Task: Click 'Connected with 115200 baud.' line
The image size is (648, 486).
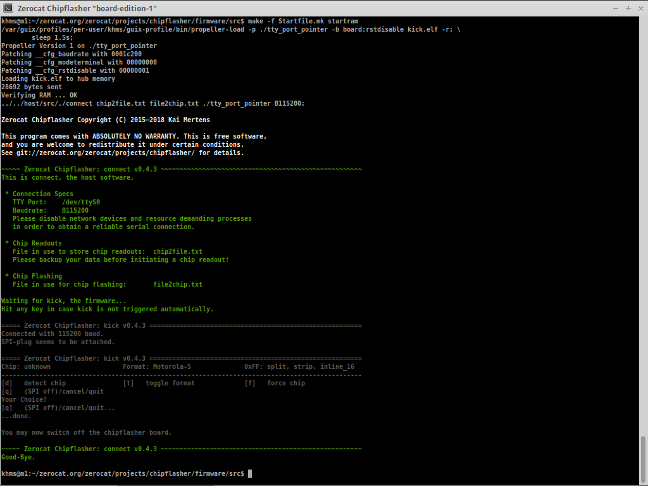Action: 53,334
